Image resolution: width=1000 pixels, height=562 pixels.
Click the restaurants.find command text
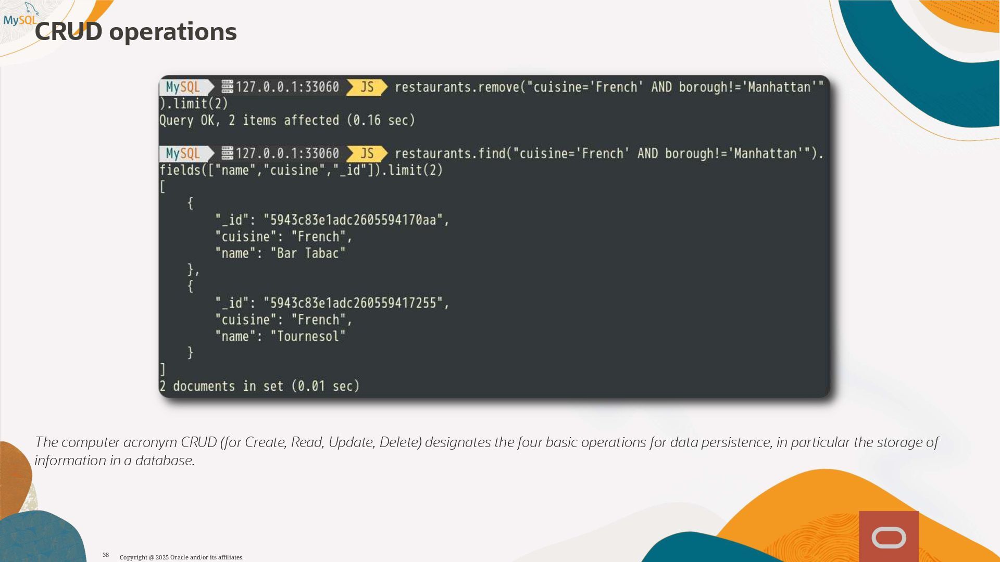(x=608, y=154)
